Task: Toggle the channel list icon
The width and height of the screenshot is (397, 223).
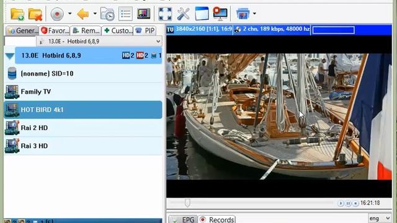Action: coord(125,14)
